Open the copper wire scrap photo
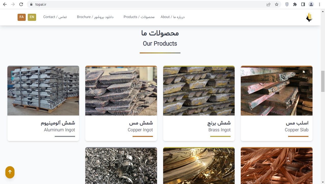The image size is (325, 184). coord(277,166)
